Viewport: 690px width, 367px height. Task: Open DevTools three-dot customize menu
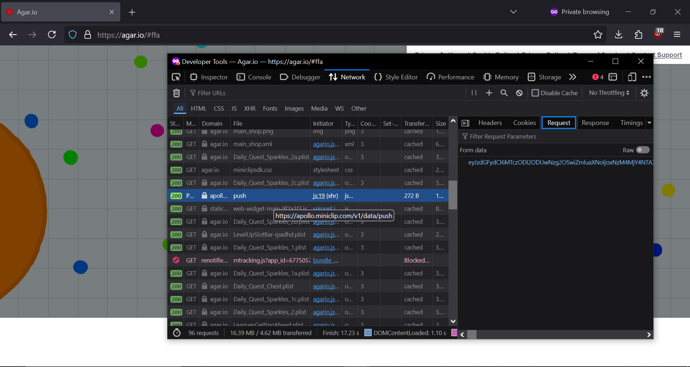[647, 77]
